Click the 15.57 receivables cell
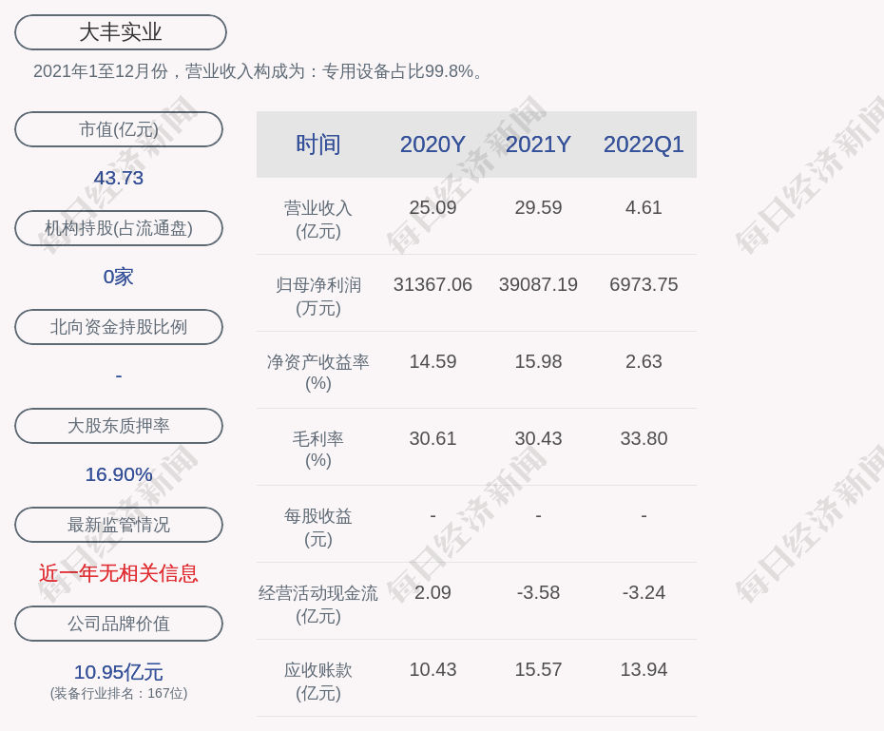Screen dimensions: 884x731 point(538,669)
